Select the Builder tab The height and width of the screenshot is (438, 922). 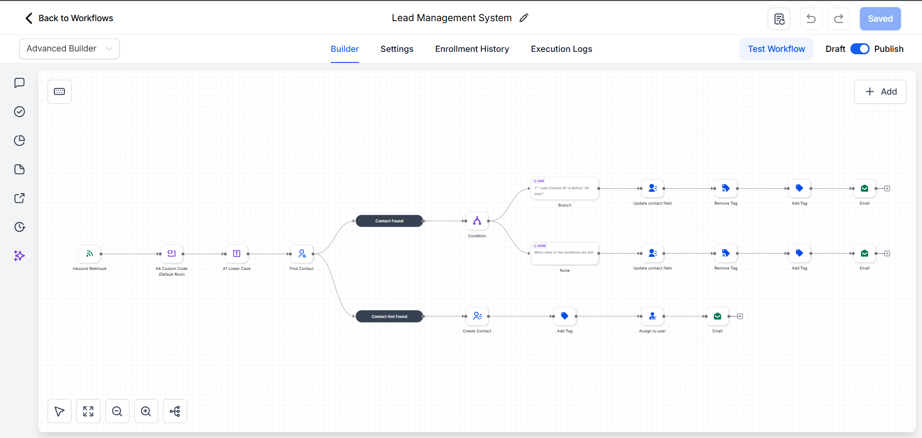345,49
